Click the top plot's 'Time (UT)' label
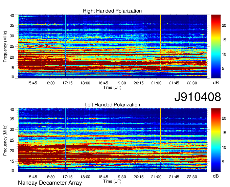 (112, 87)
